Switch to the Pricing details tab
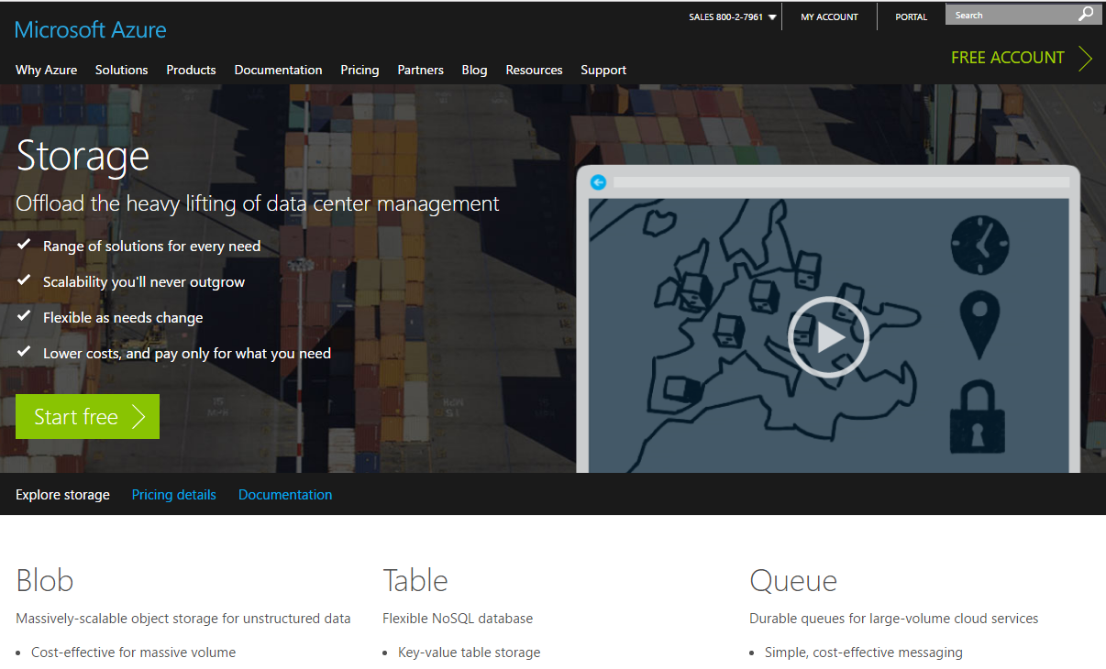1106x669 pixels. 174,495
